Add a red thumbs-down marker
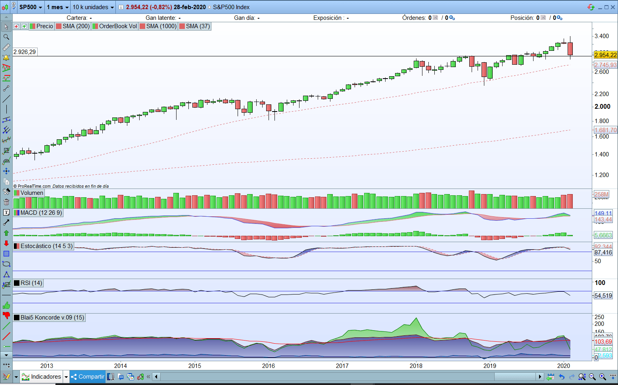The height and width of the screenshot is (385, 618). click(6, 316)
